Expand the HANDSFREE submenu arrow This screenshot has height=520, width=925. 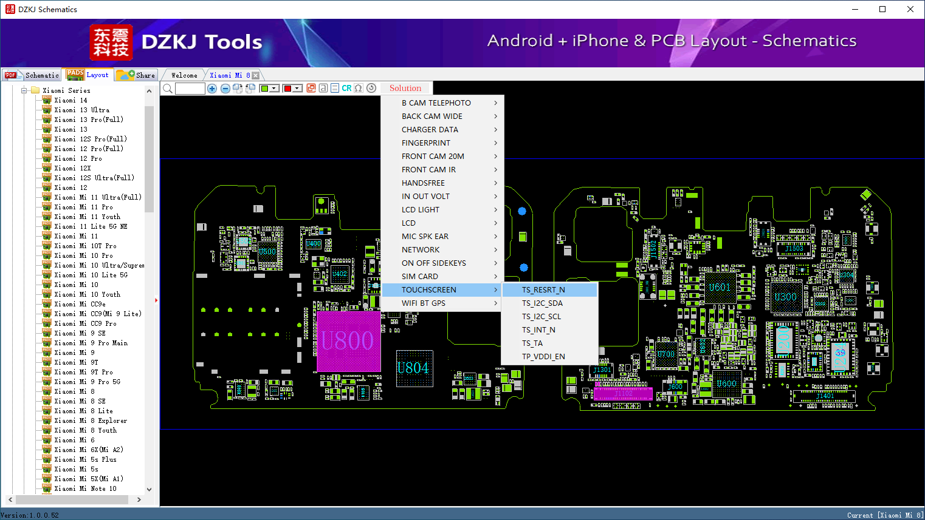click(495, 183)
